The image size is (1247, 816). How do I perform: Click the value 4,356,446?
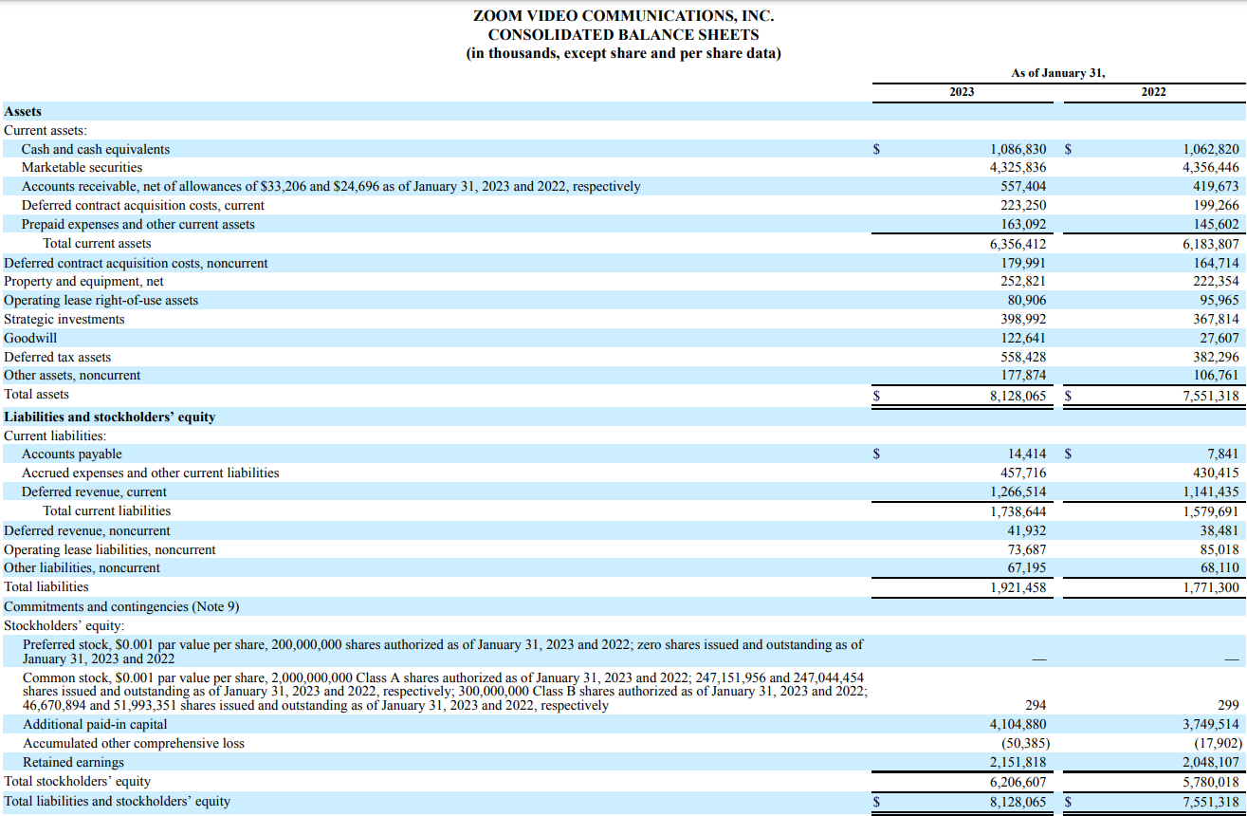pyautogui.click(x=1210, y=168)
